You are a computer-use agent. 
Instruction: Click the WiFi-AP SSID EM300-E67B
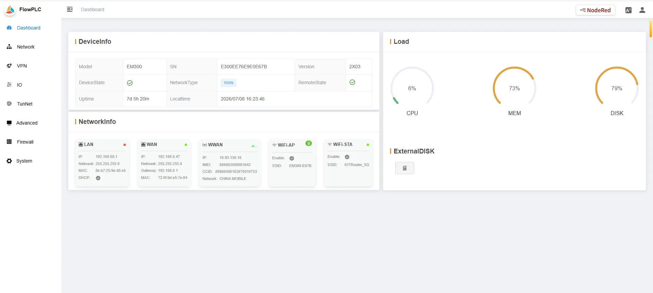tap(300, 166)
